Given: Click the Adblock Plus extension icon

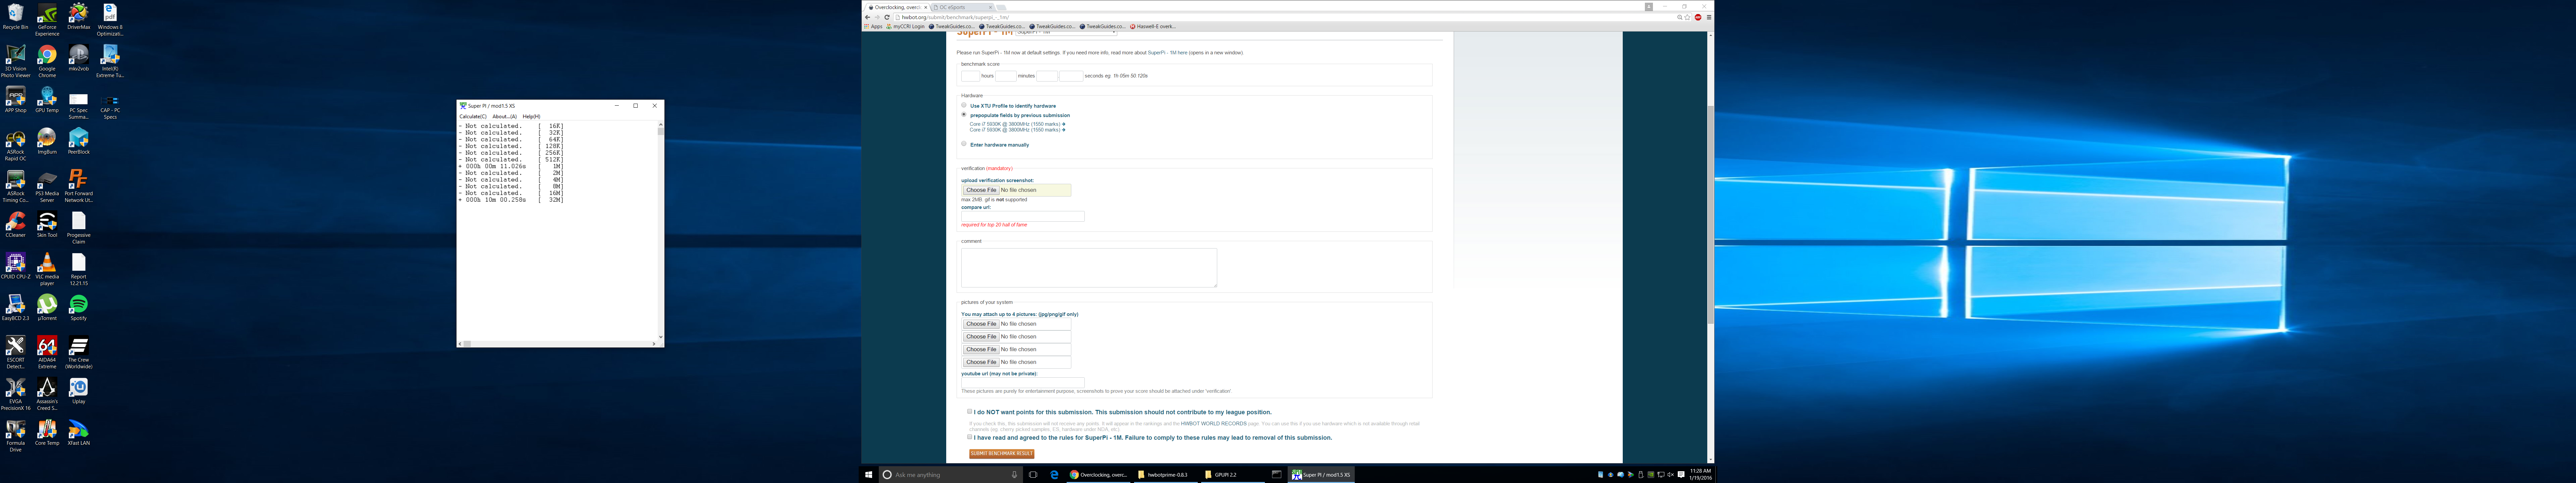Looking at the screenshot, I should (1698, 17).
